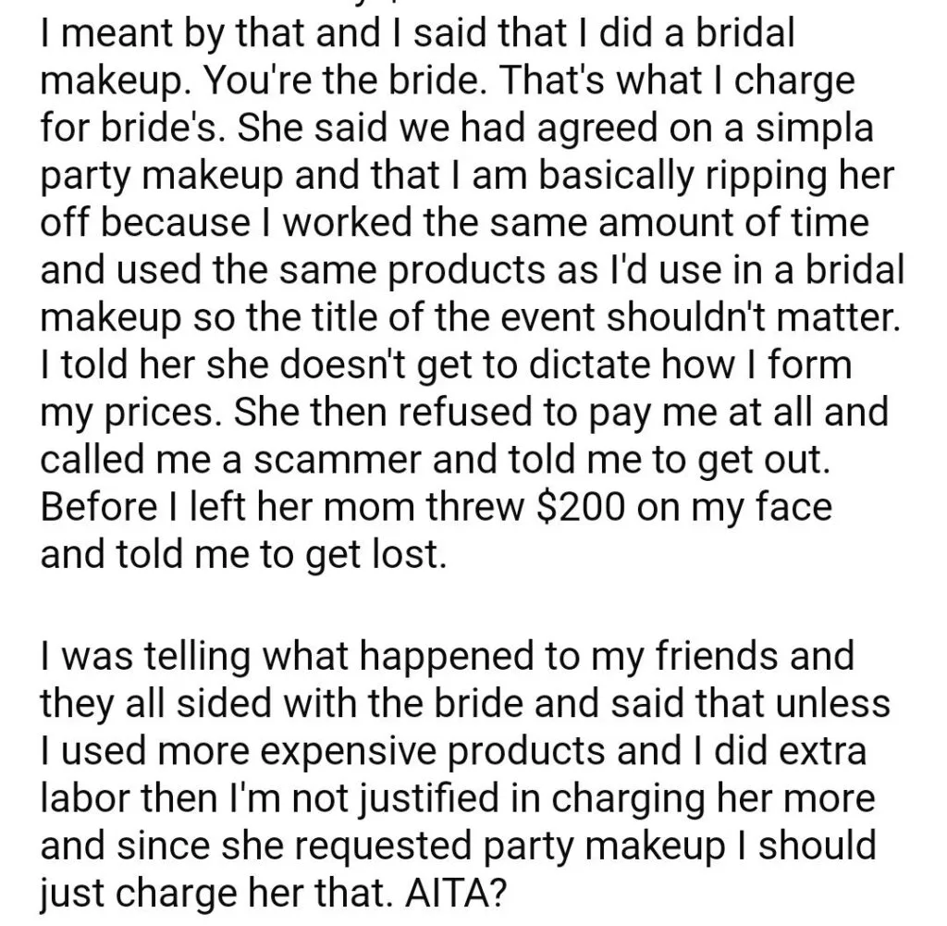
Task: Select the word "sided" in second paragraph
Action: pos(224,703)
